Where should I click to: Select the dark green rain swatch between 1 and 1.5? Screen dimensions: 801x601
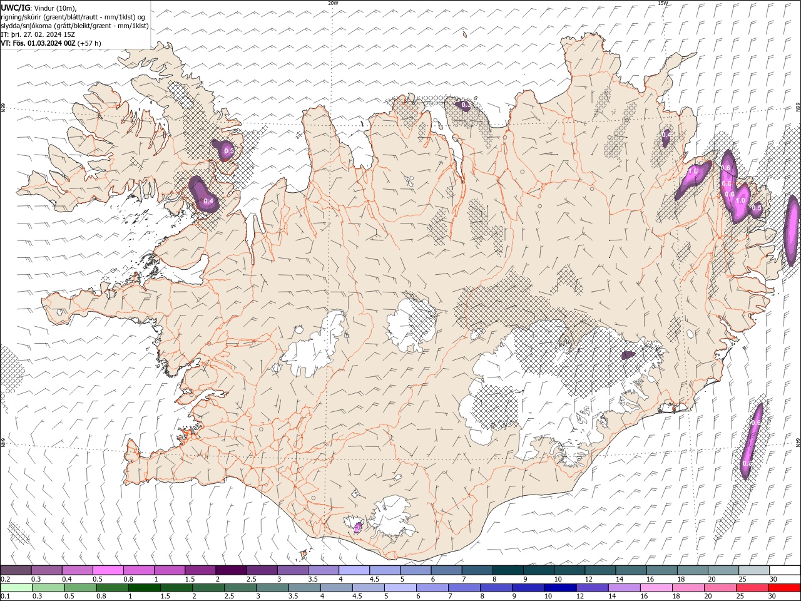point(145,588)
